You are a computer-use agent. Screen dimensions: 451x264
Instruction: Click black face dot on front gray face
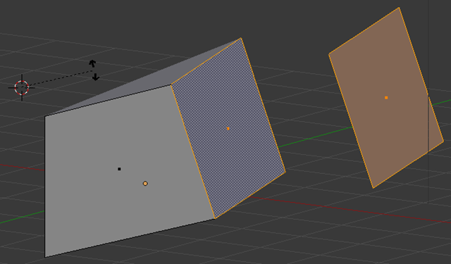pyautogui.click(x=119, y=169)
